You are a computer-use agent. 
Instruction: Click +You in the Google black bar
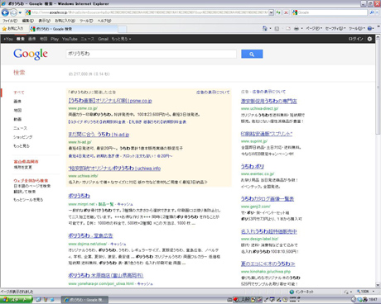click(x=8, y=39)
